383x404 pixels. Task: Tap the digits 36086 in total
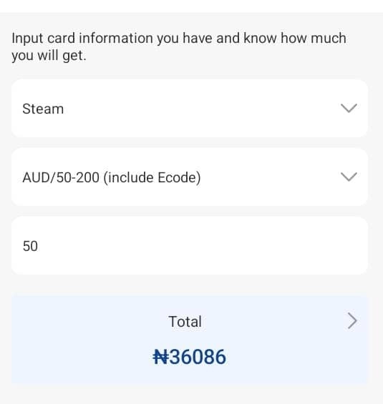click(x=198, y=357)
